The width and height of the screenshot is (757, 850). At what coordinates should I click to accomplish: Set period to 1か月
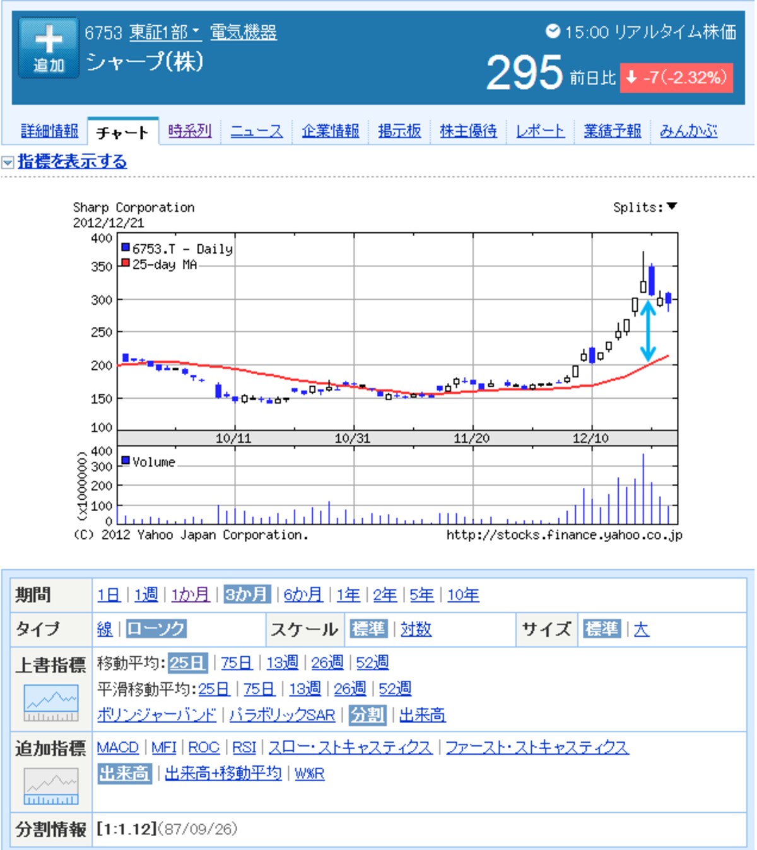point(191,594)
